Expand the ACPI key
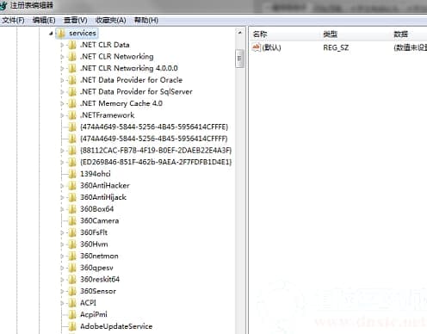 (62, 303)
